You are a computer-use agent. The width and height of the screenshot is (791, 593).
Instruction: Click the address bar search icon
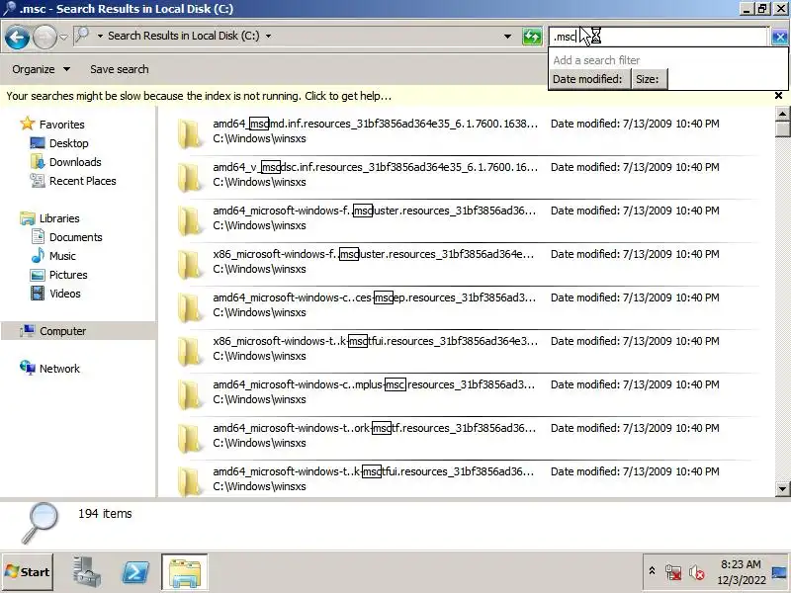(82, 36)
